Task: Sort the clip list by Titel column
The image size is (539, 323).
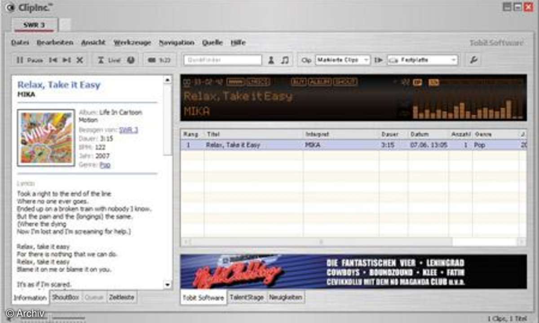Action: coord(254,134)
